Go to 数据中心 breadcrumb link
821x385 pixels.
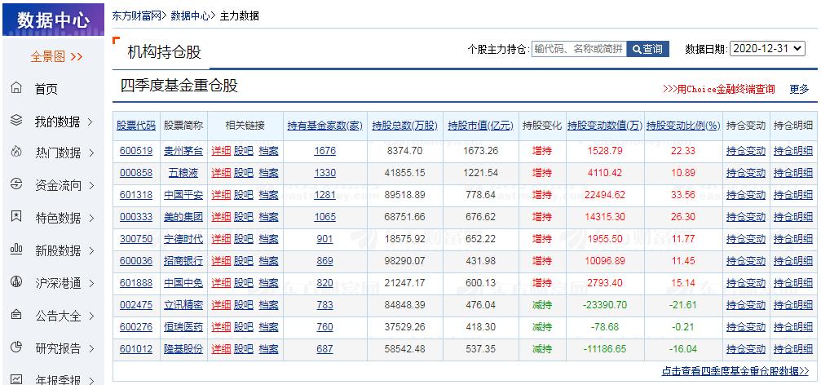(x=190, y=15)
